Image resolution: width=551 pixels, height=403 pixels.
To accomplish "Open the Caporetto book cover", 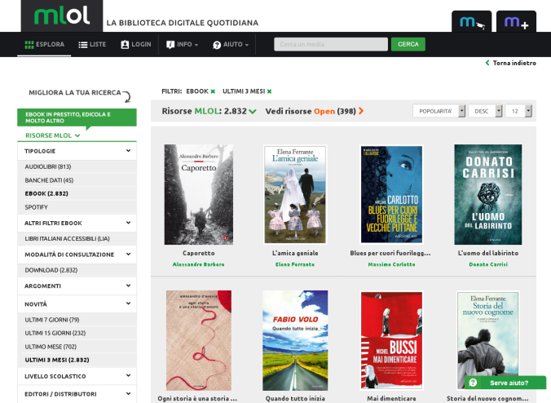I will pos(199,194).
